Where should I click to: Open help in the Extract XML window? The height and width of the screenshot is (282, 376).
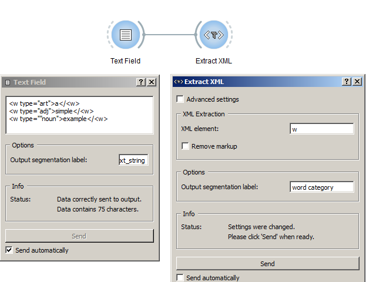(x=347, y=82)
